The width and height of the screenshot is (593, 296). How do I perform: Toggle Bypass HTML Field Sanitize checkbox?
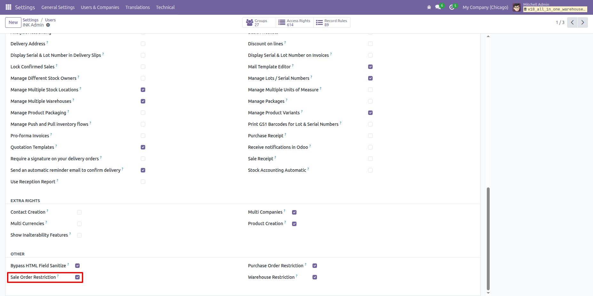77,266
